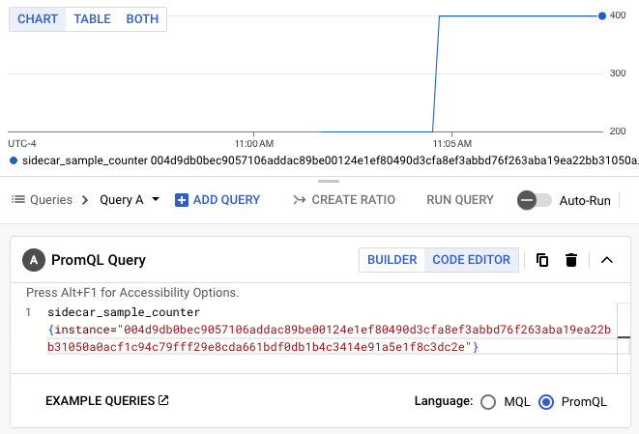Click the delete query trash icon
This screenshot has width=639, height=434.
pyautogui.click(x=571, y=259)
